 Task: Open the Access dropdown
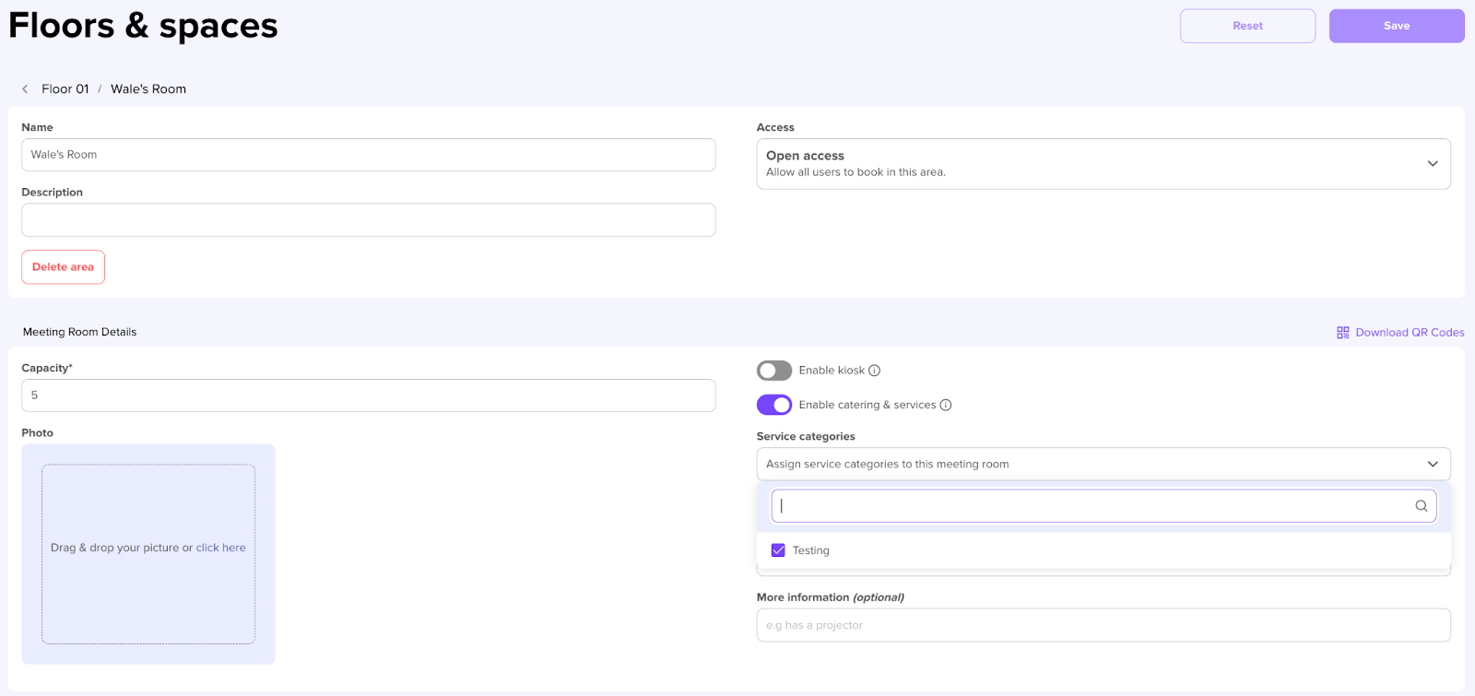click(x=1103, y=164)
